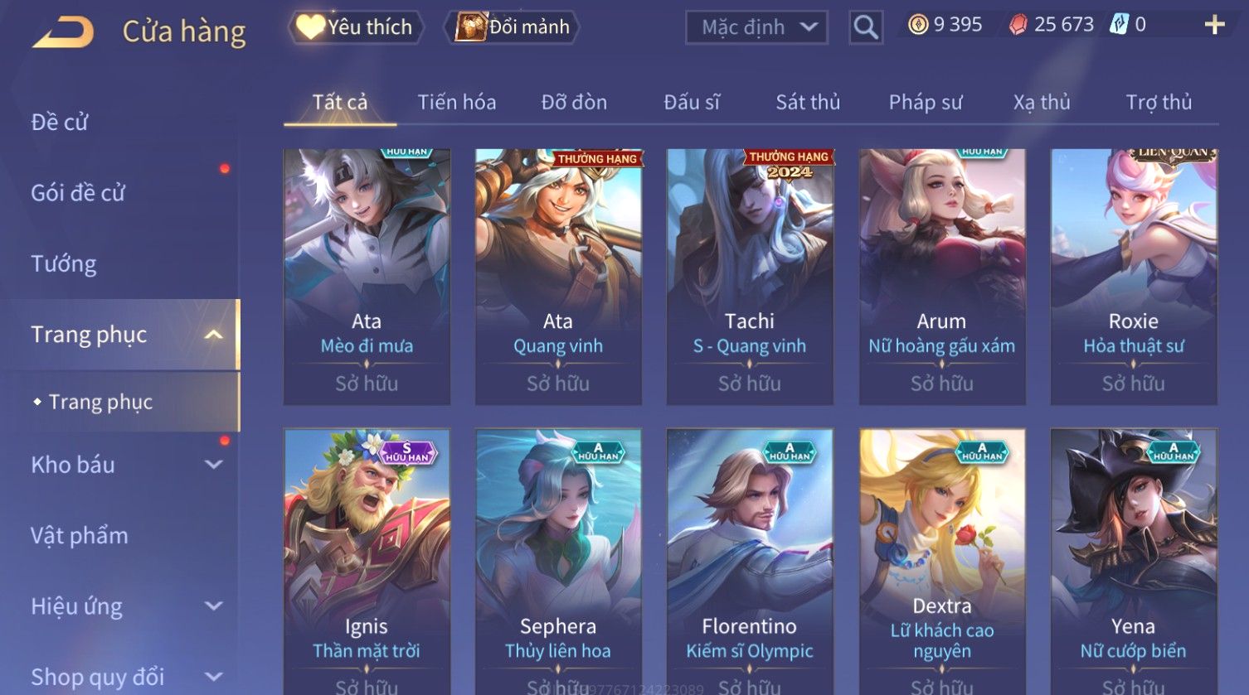Open the search magnifier icon
The width and height of the screenshot is (1249, 695).
point(866,27)
